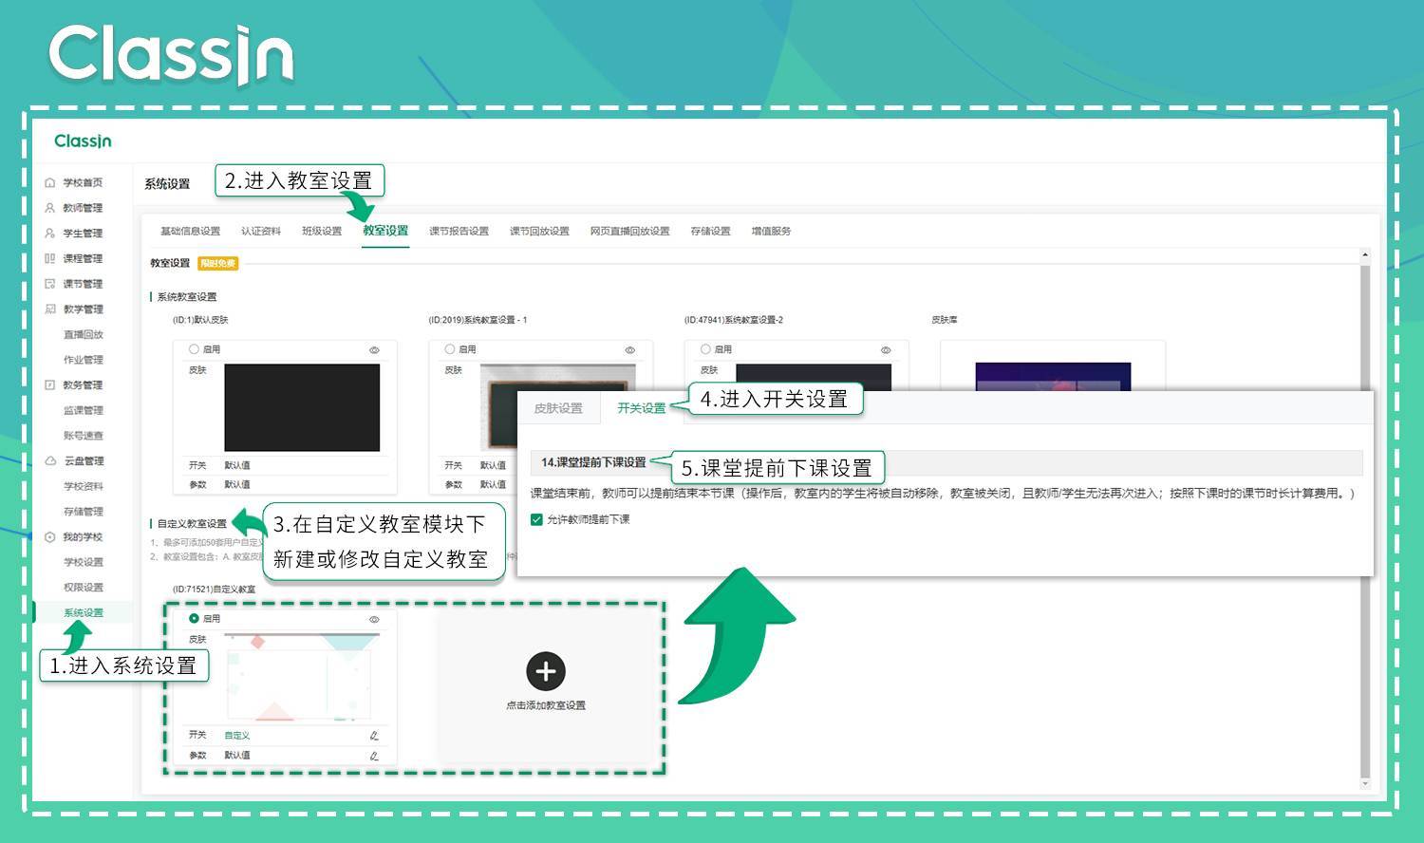The height and width of the screenshot is (843, 1424).
Task: Select 启用 radio on 自定义教室 card
Action: click(x=194, y=618)
